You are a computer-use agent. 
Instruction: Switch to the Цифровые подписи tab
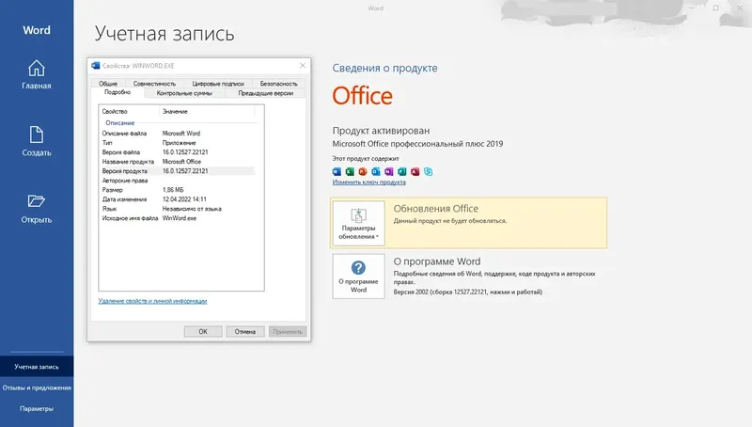click(x=218, y=84)
